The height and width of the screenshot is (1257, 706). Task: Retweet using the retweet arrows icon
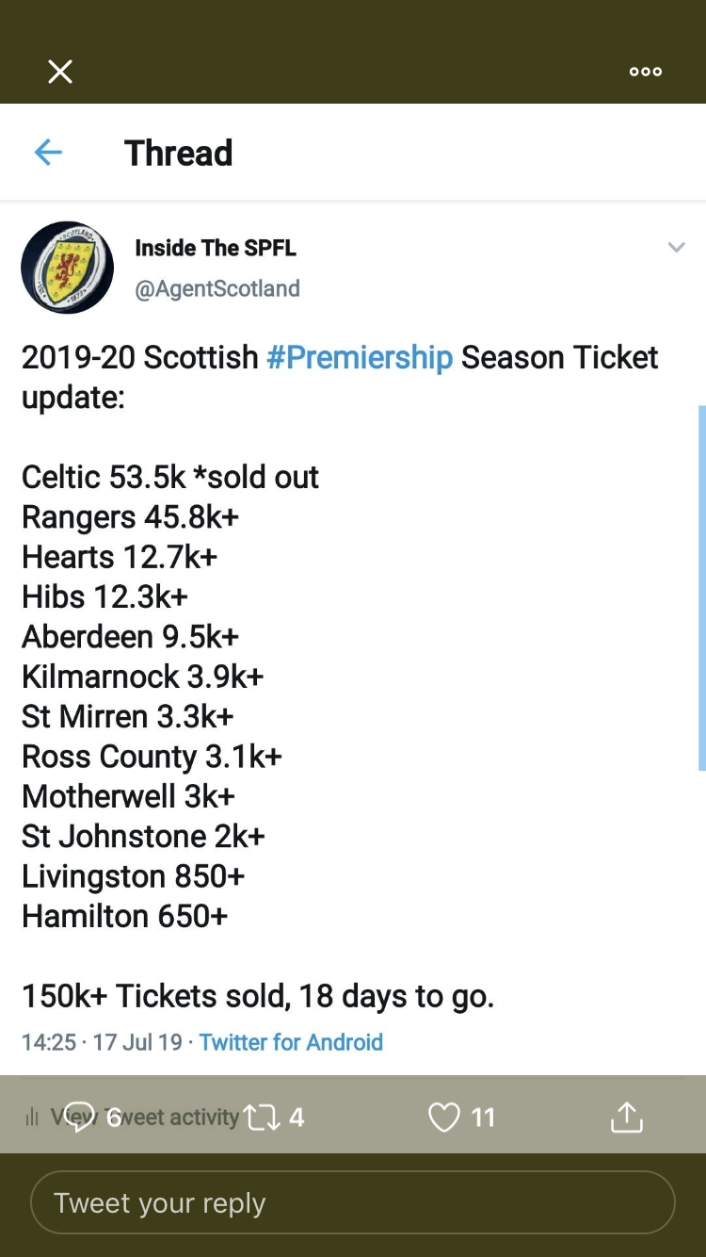(261, 1118)
